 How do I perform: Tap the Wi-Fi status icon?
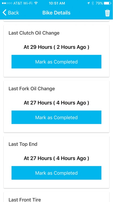point(36,3)
